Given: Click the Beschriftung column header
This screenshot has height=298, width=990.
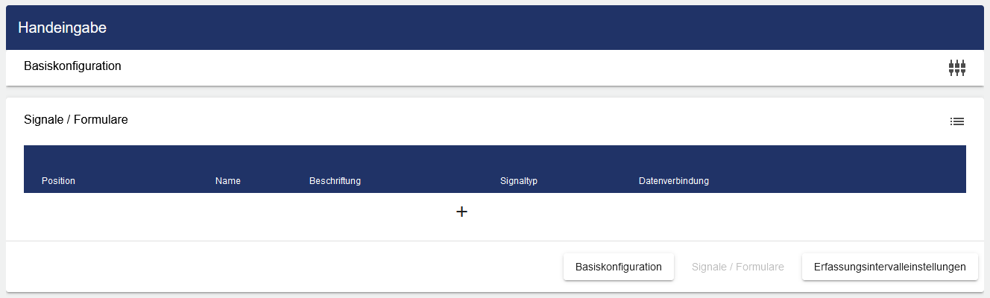Looking at the screenshot, I should click(335, 181).
